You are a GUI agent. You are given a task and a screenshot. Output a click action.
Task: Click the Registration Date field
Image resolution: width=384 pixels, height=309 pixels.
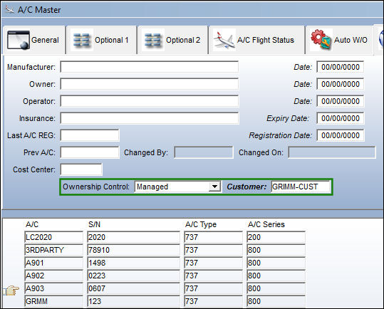(x=340, y=135)
